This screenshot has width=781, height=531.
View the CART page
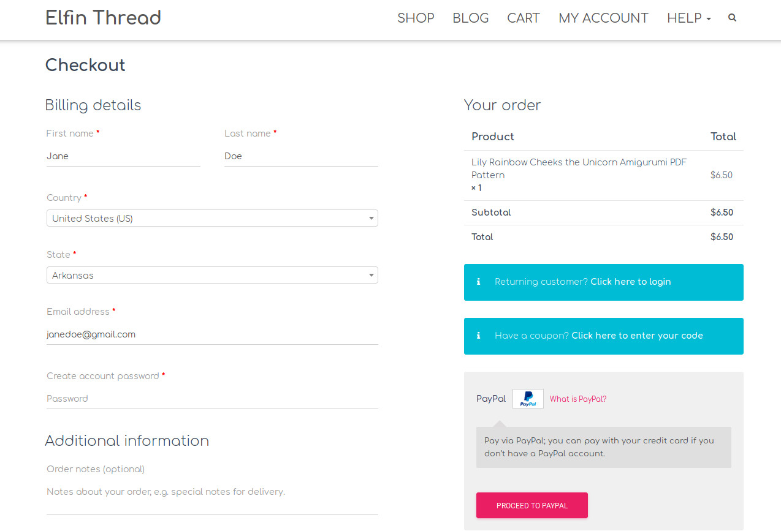(524, 18)
